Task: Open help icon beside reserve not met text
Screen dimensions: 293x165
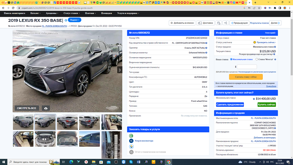Action: click(274, 54)
